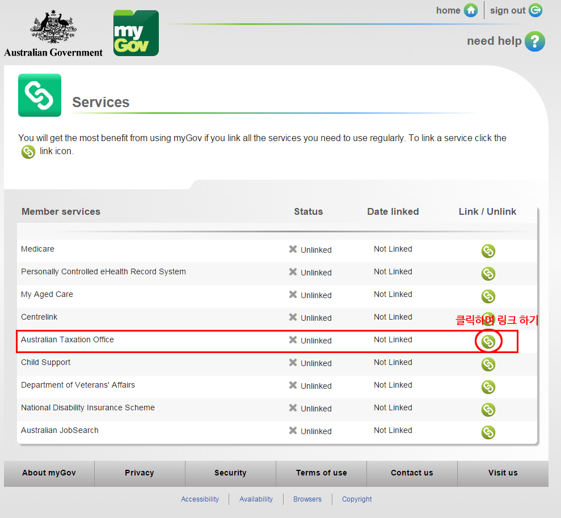The width and height of the screenshot is (561, 518).
Task: Click the X status icon for Child Support
Action: 293,363
